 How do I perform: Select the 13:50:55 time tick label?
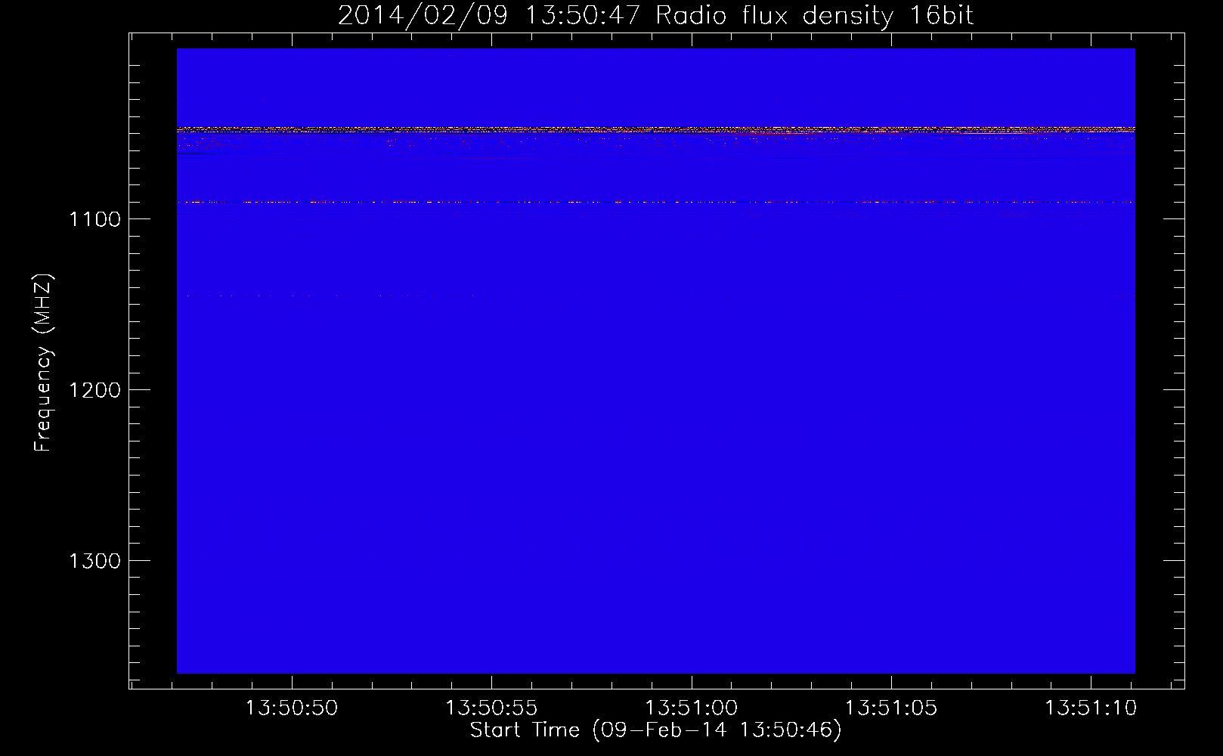pos(491,708)
